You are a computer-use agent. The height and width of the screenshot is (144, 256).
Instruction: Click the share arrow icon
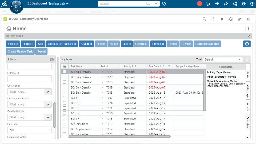click(x=226, y=3)
